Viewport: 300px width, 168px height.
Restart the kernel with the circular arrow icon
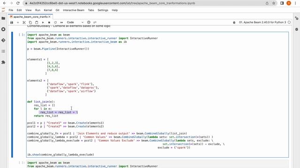pyautogui.click(x=55, y=22)
